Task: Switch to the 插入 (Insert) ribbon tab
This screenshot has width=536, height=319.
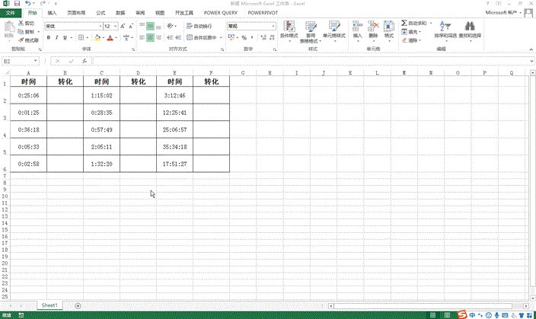Action: click(x=51, y=14)
